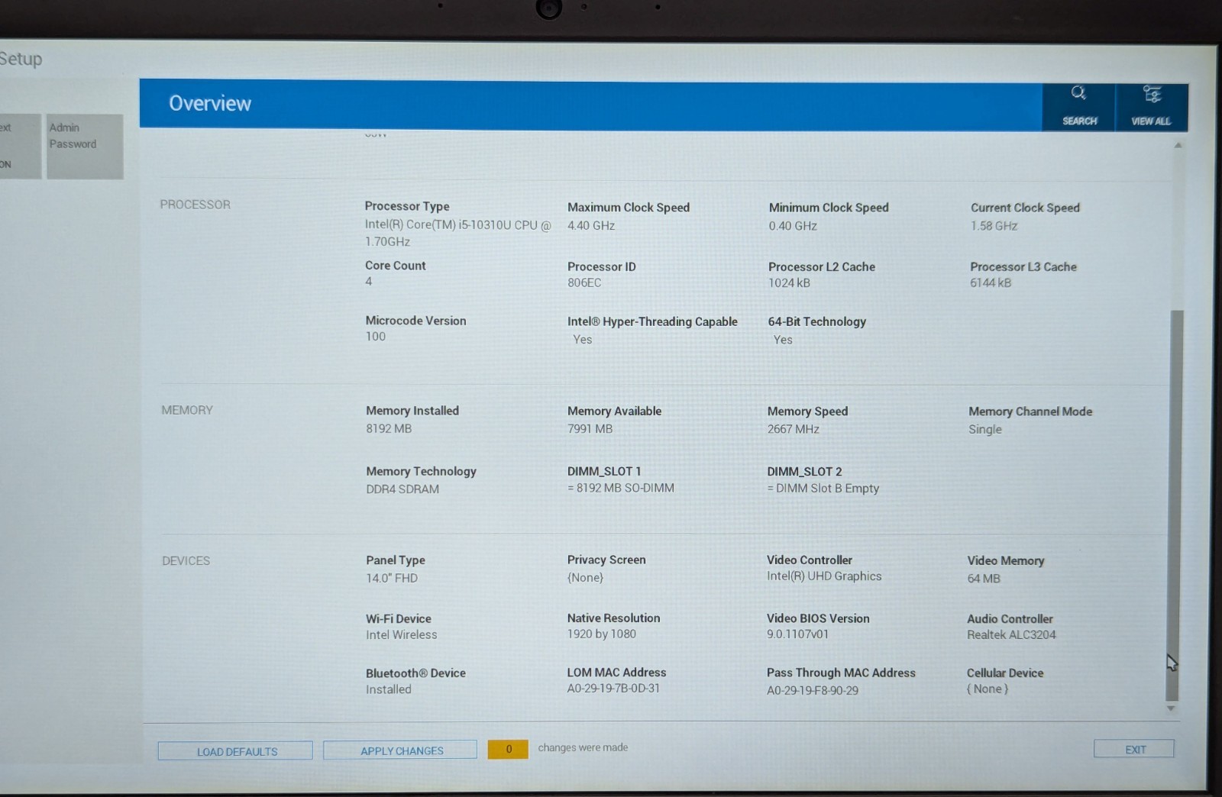Click Wi-Fi Device value Intel Wireless
Viewport: 1222px width, 797px height.
pos(402,634)
